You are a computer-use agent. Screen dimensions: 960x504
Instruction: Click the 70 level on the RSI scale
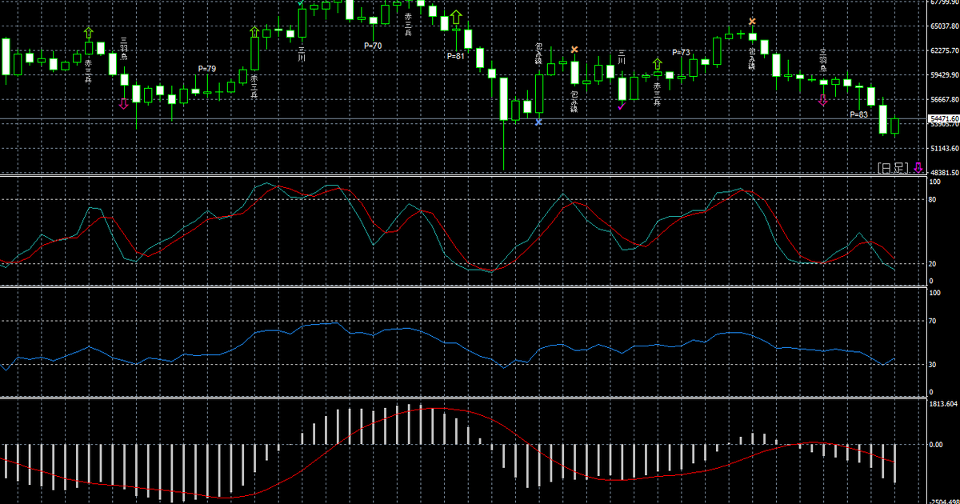pos(934,322)
